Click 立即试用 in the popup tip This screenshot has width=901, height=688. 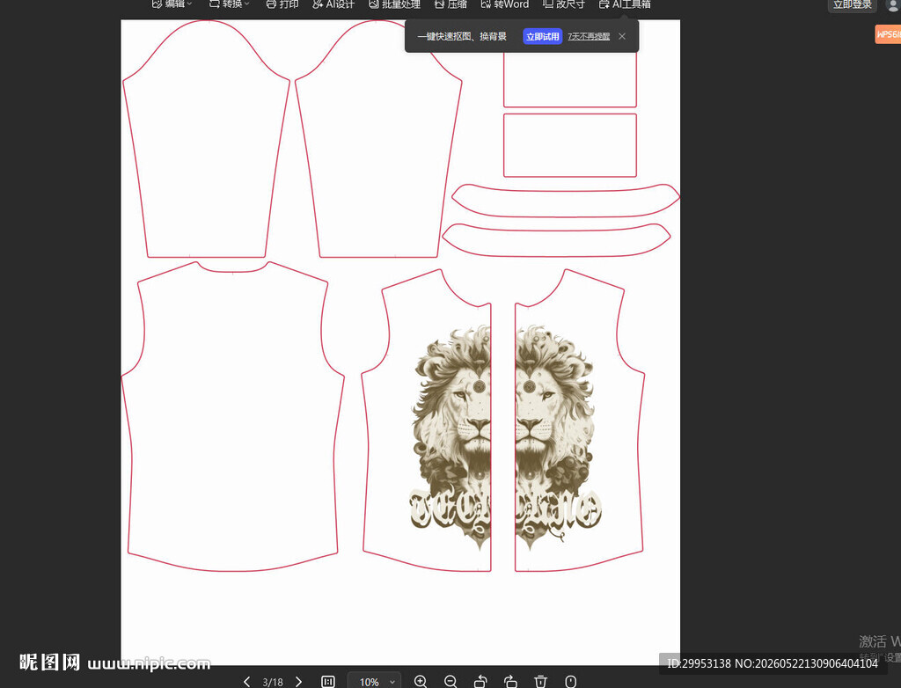[x=542, y=36]
